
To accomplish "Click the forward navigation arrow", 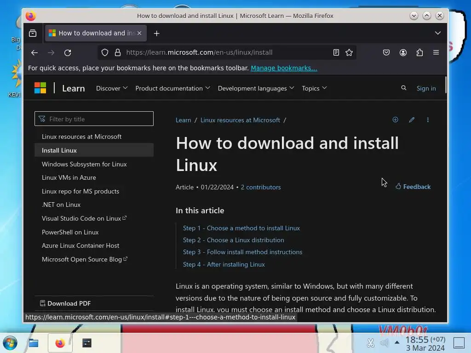I will tap(51, 52).
